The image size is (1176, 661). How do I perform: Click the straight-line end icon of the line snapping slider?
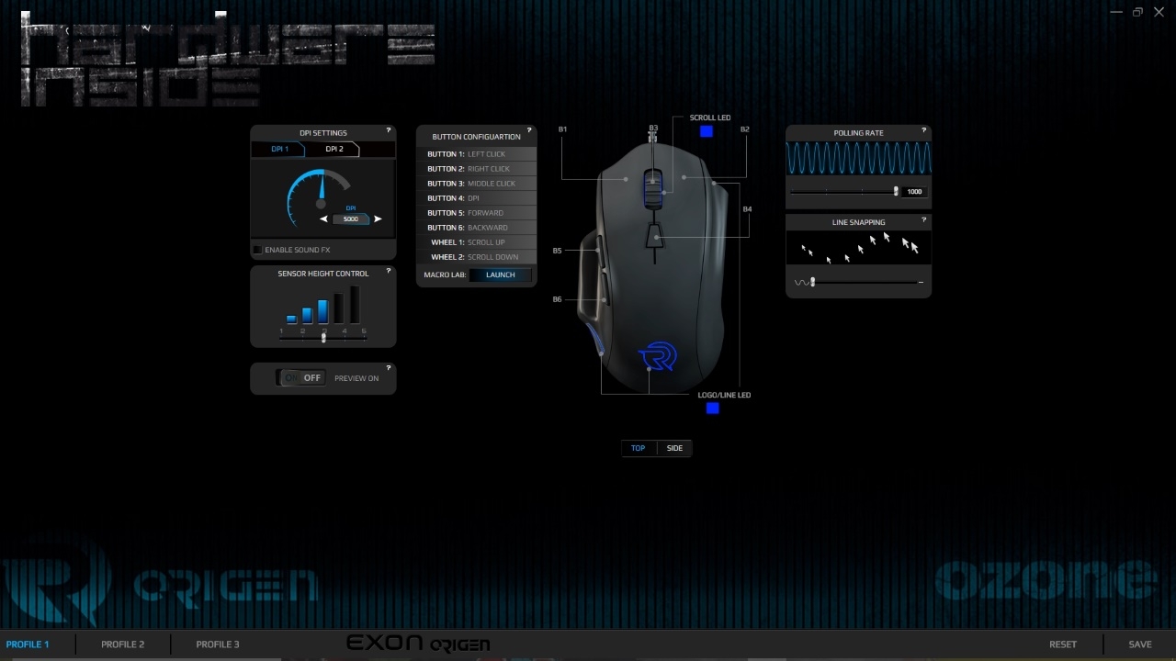pyautogui.click(x=921, y=283)
